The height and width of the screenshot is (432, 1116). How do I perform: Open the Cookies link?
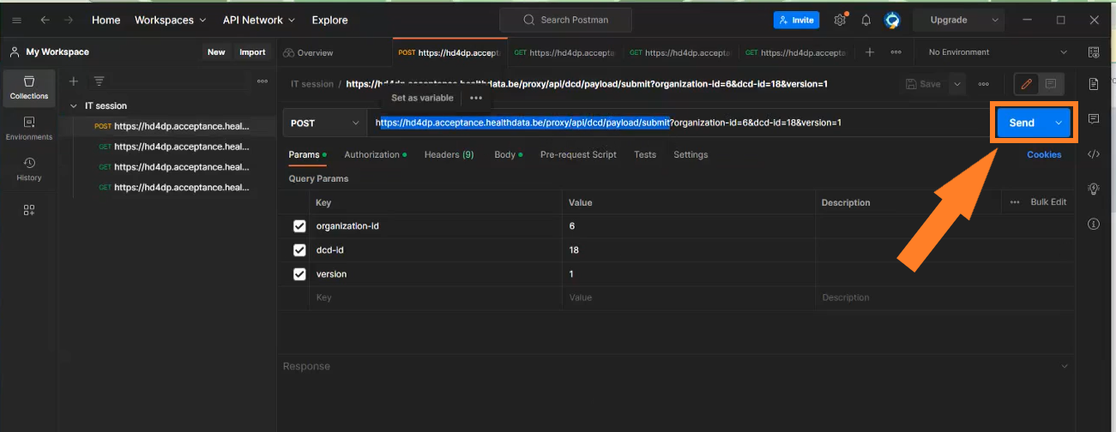1044,155
